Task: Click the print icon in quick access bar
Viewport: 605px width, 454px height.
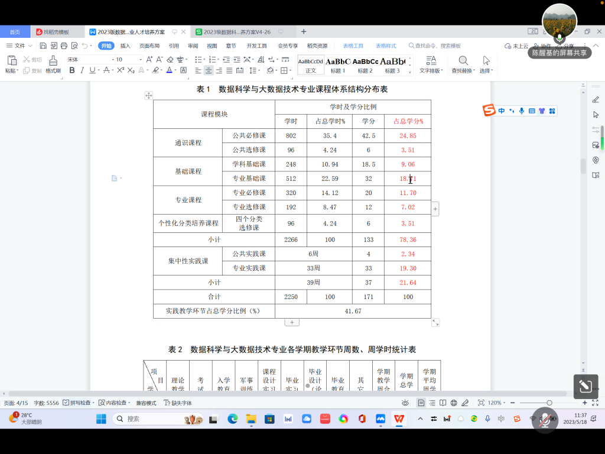Action: point(64,46)
